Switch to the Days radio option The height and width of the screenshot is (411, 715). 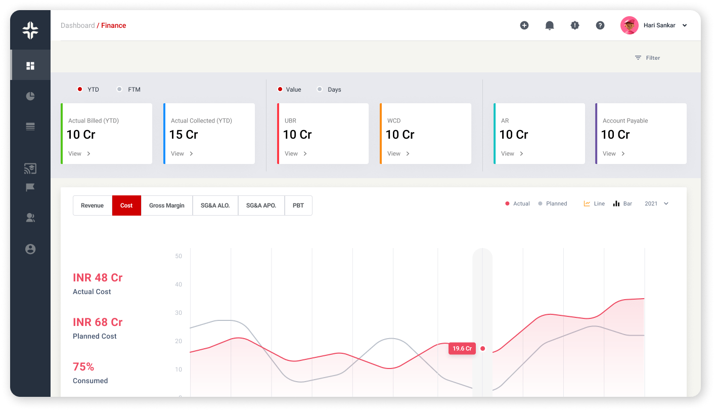tap(320, 89)
